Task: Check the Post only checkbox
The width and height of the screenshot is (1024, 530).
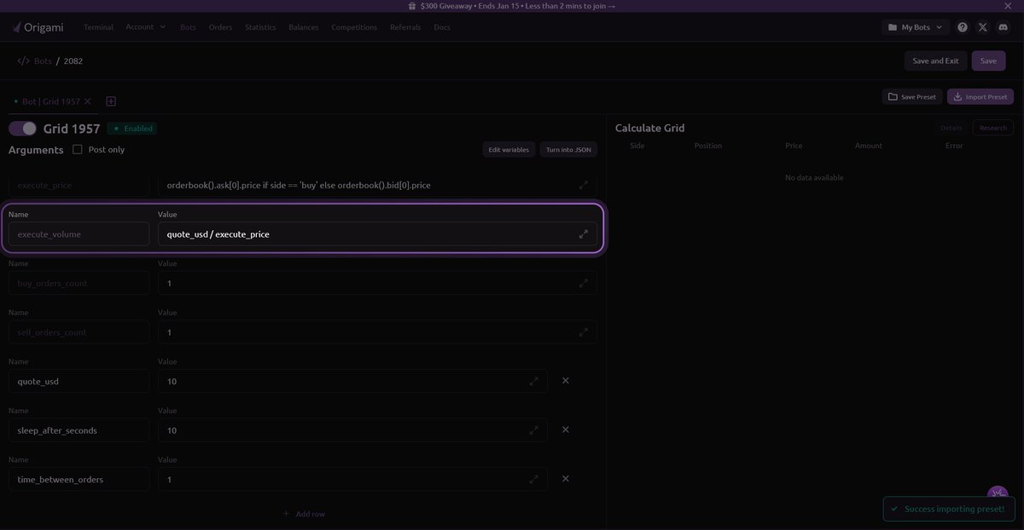Action: click(78, 149)
